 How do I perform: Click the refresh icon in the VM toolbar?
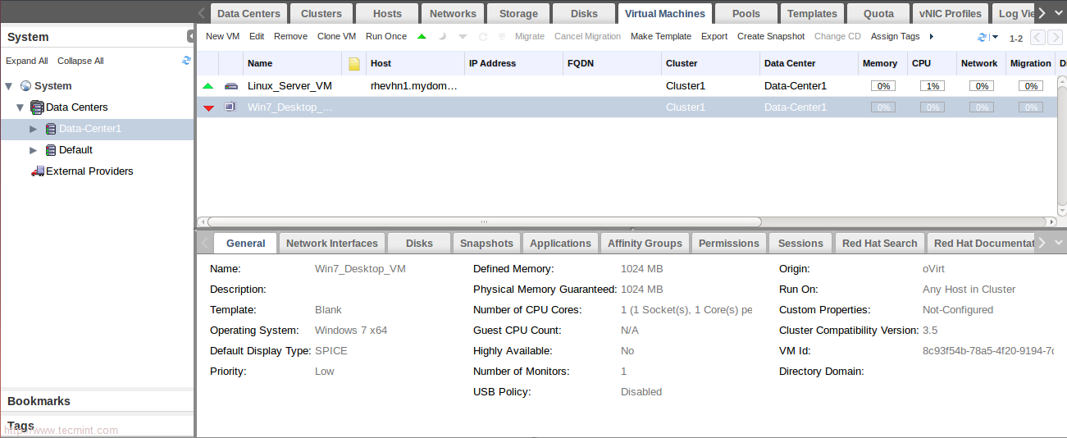982,38
